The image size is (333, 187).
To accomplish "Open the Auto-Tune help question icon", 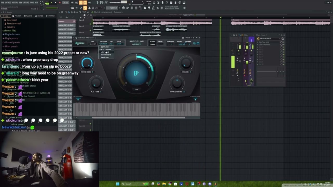I will (x=198, y=43).
